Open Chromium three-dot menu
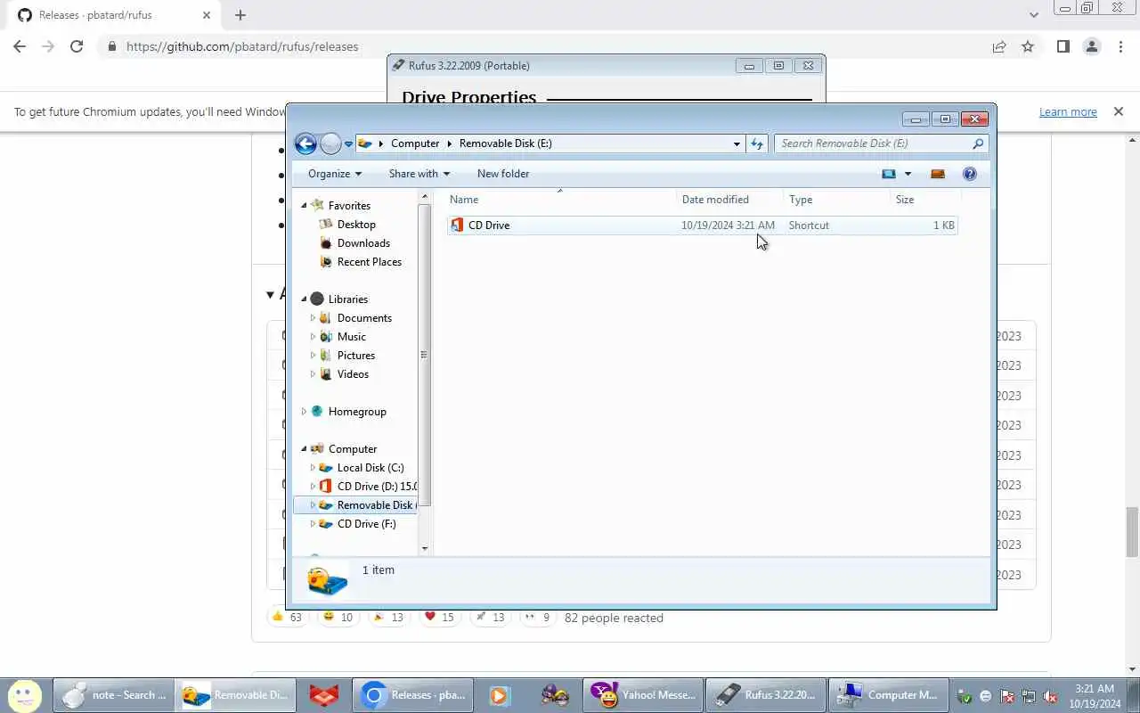The height and width of the screenshot is (713, 1140). (x=1120, y=47)
